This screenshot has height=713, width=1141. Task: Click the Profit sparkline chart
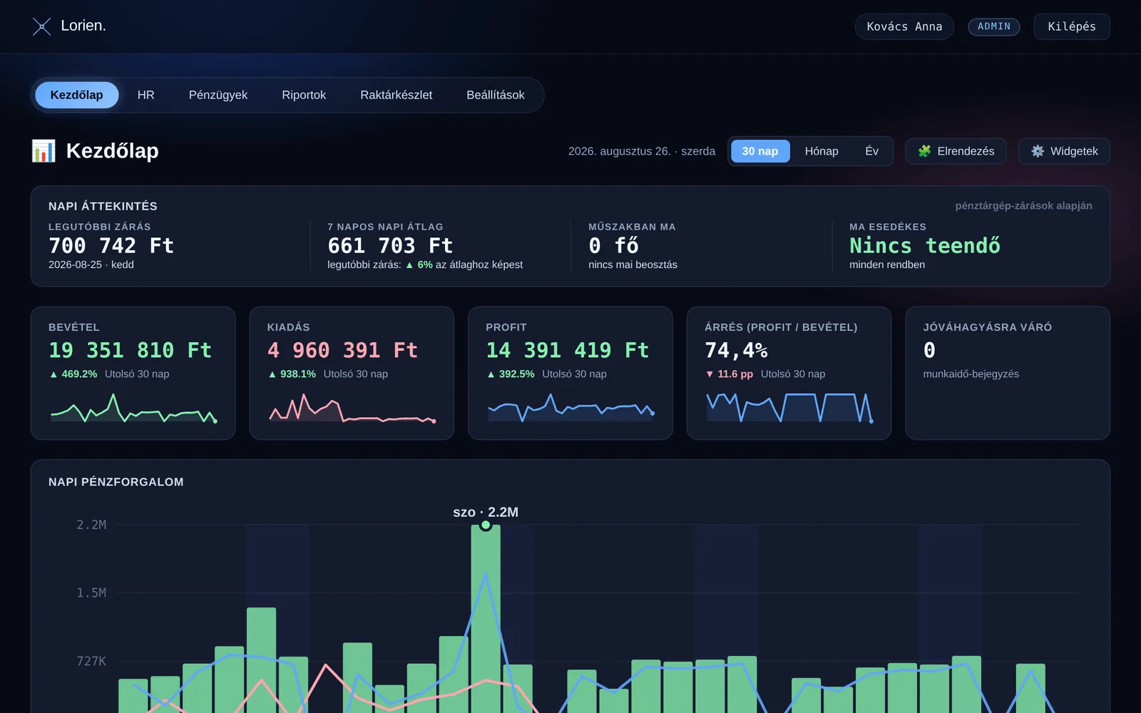(x=570, y=408)
